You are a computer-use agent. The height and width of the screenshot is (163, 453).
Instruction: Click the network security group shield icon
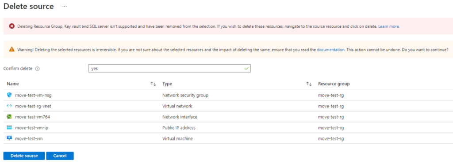click(x=9, y=95)
